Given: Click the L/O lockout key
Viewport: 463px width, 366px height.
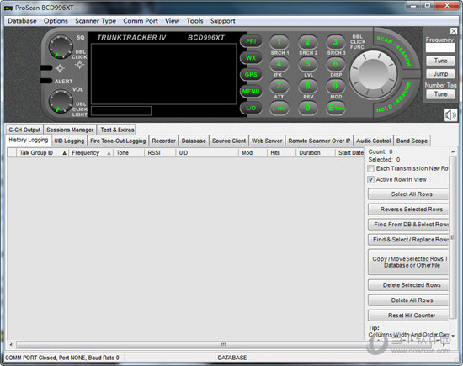Looking at the screenshot, I should pyautogui.click(x=251, y=108).
